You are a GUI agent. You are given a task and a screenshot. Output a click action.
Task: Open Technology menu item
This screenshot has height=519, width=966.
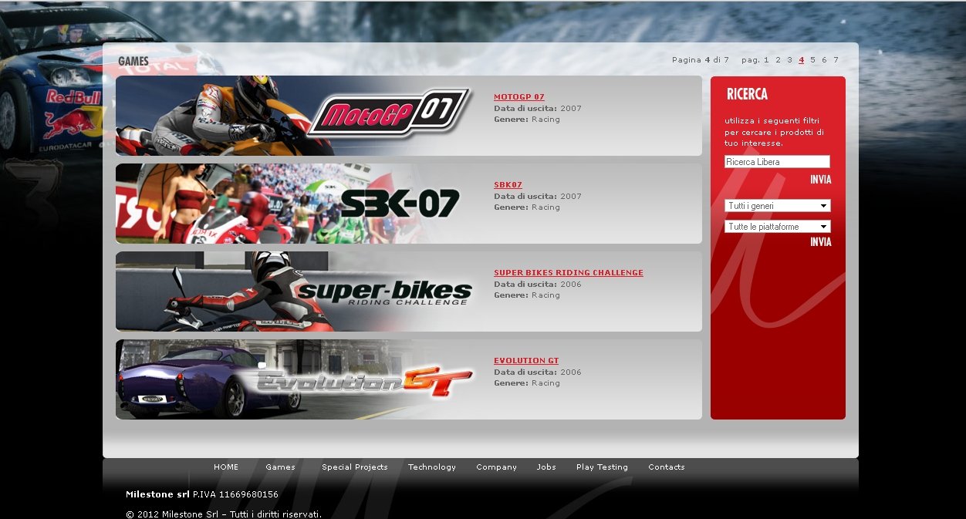point(432,467)
